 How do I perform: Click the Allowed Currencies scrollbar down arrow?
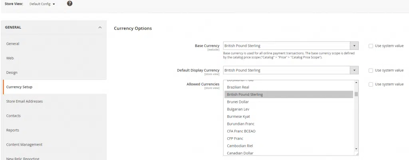pyautogui.click(x=356, y=149)
